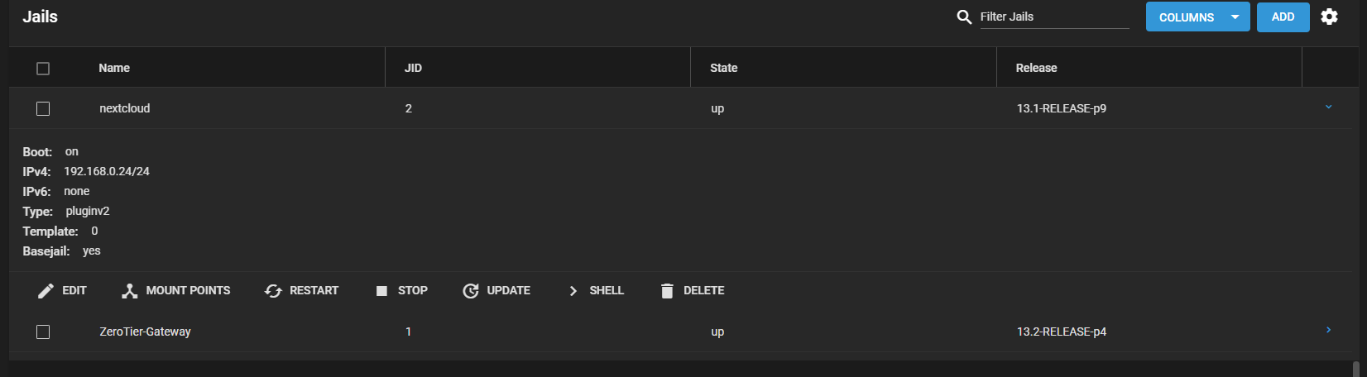Click the pencil Edit icon for nextcloud
1367x377 pixels.
46,291
